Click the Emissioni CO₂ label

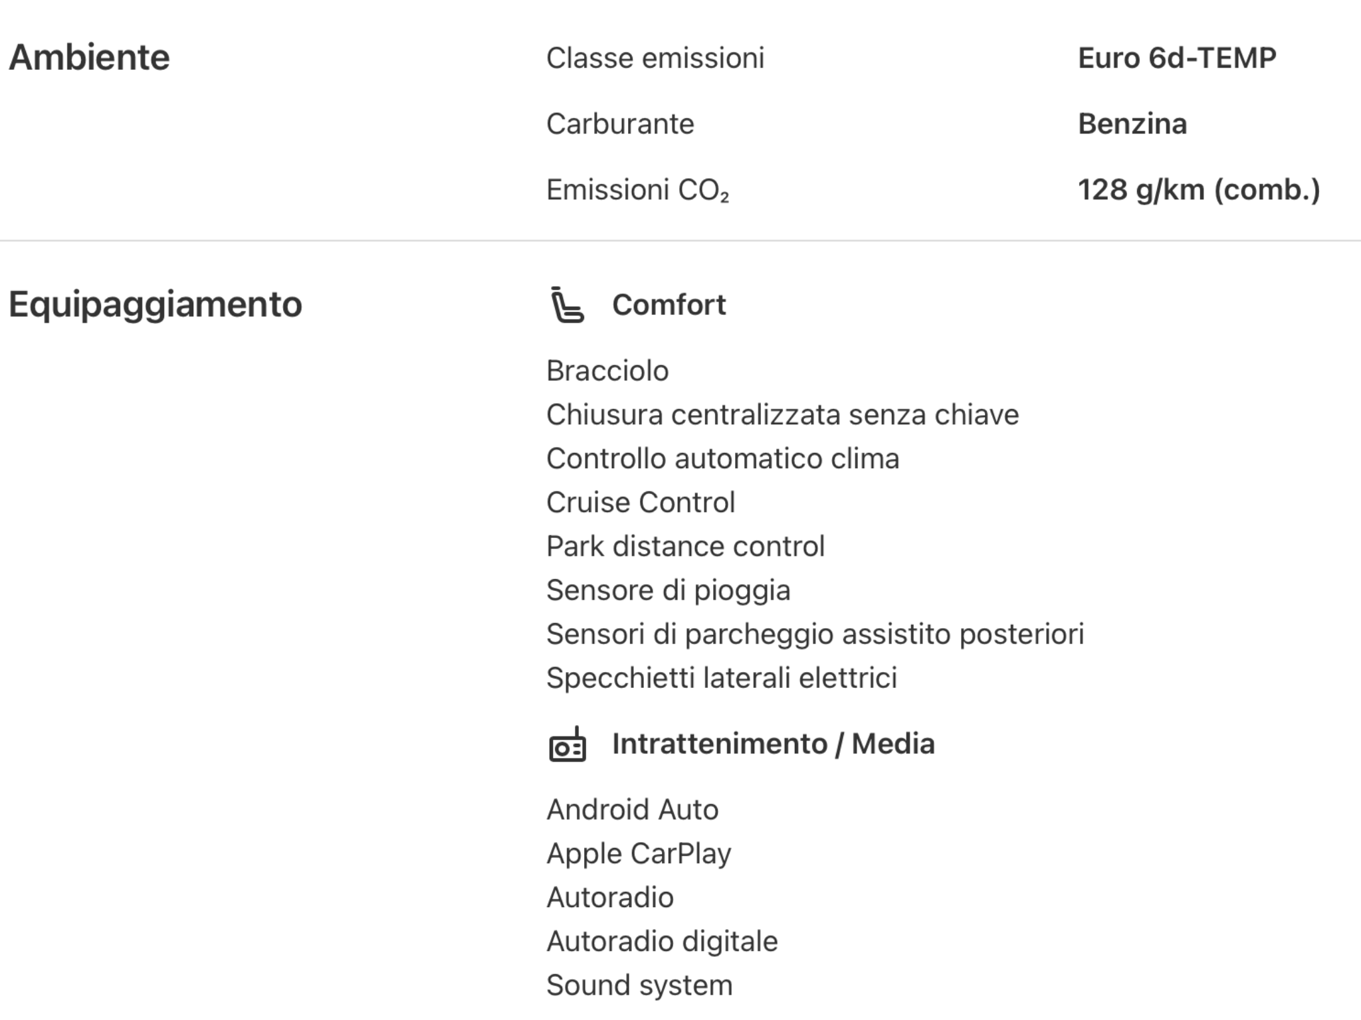point(637,190)
